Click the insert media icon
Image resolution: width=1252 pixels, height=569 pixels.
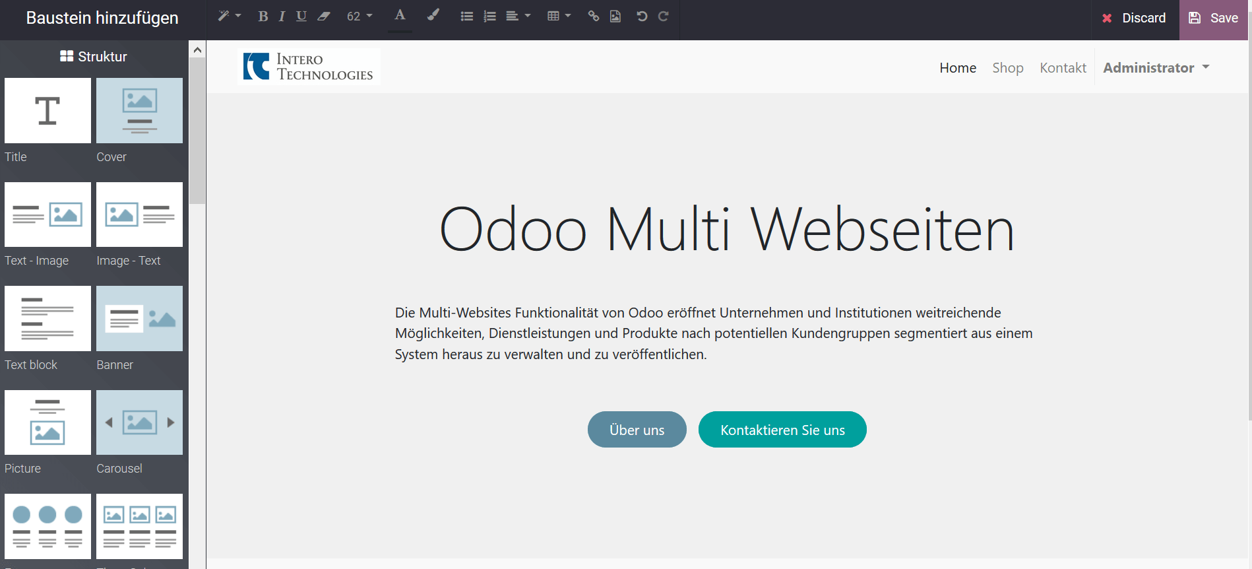coord(615,16)
